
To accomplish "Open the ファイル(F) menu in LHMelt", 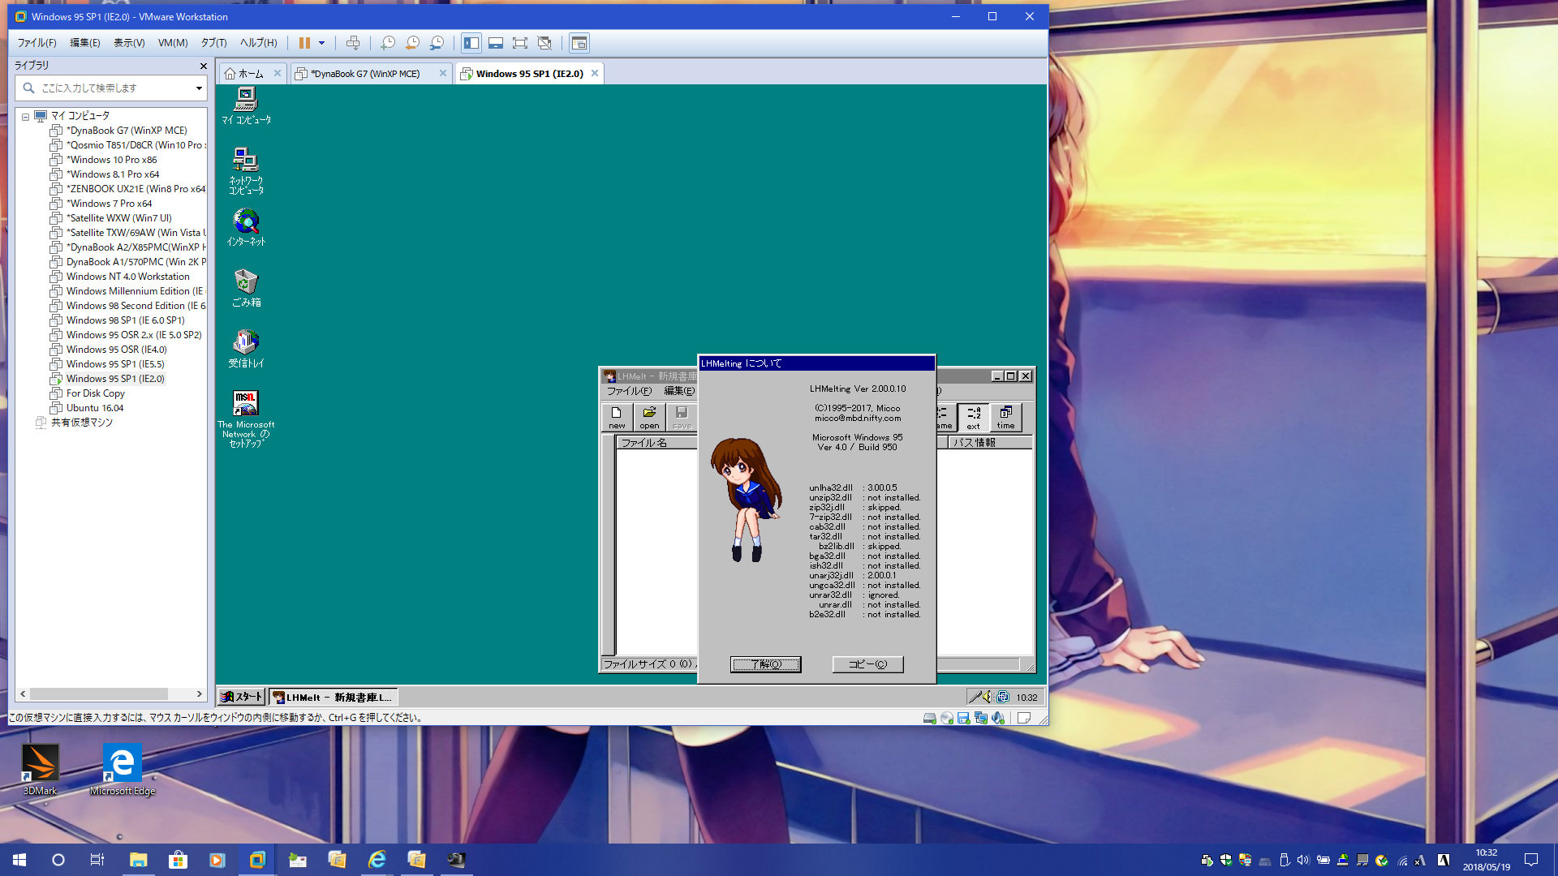I will point(630,391).
